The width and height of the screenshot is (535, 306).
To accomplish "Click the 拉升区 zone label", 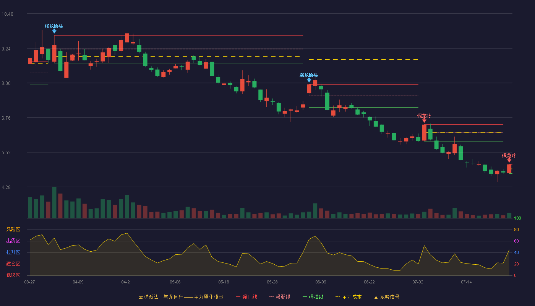I will 13,252.
